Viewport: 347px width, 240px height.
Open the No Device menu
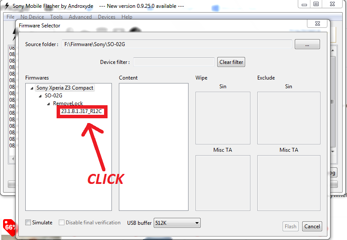click(32, 17)
